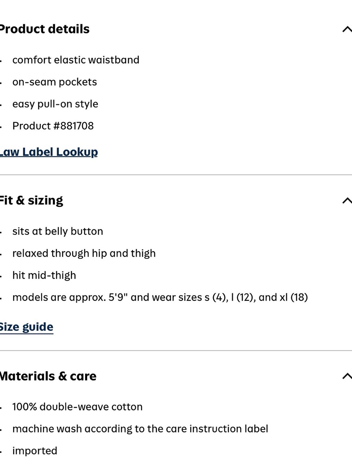This screenshot has width=352, height=469.
Task: Click the '100% double-weave cotton' line
Action: (x=77, y=407)
